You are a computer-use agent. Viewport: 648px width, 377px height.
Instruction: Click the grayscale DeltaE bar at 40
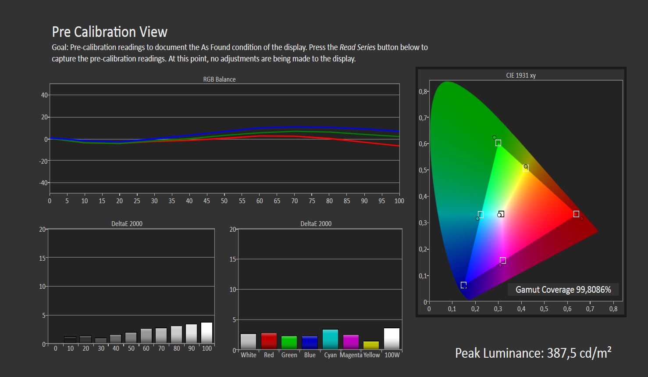[x=116, y=339]
